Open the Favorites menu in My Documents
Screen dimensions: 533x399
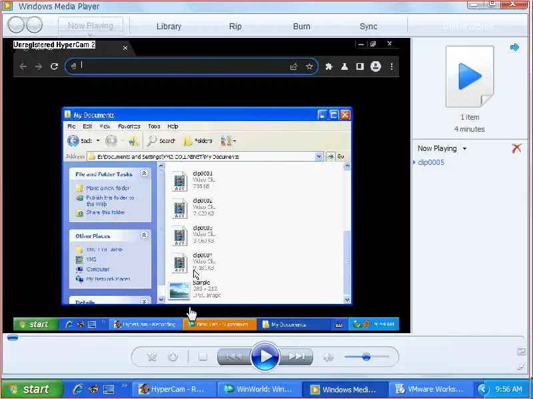coord(129,126)
